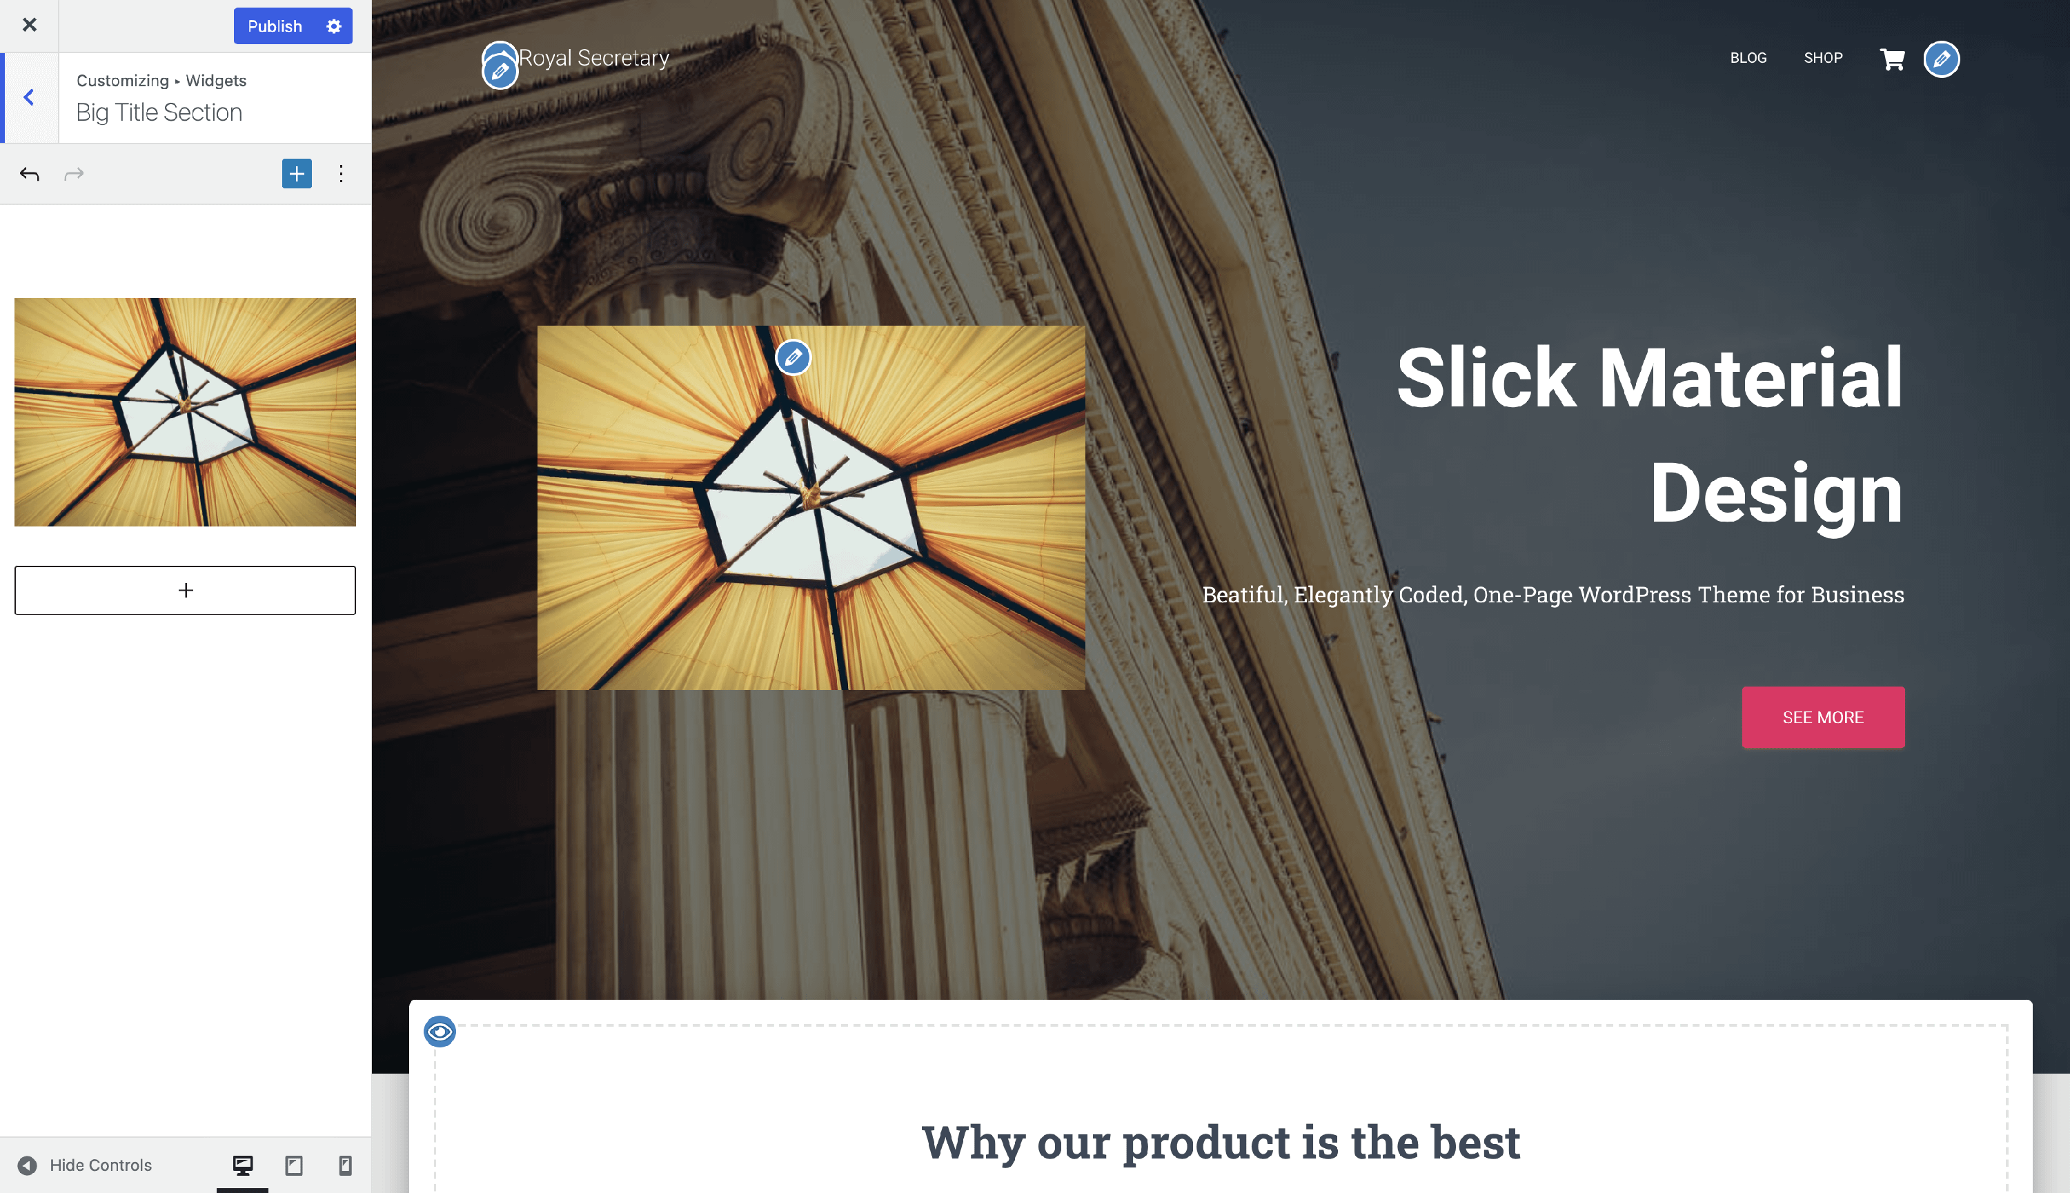Click the edit pencil next to cart
Screen dimensions: 2070x1193
pyautogui.click(x=1942, y=59)
